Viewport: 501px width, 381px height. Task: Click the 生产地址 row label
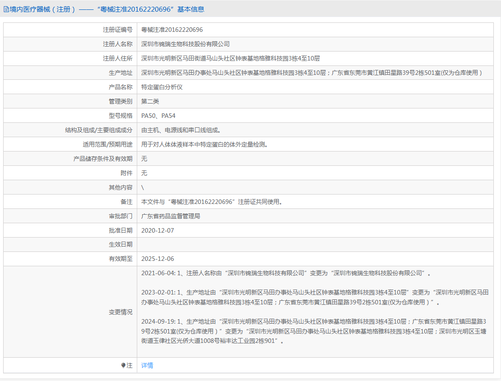coord(121,73)
